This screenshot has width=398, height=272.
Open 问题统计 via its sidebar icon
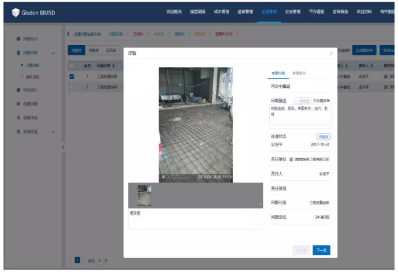pos(18,39)
